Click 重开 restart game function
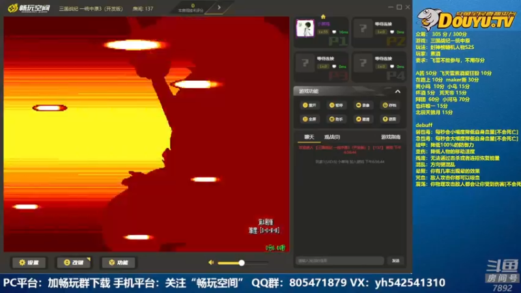521x293 pixels. click(x=309, y=105)
